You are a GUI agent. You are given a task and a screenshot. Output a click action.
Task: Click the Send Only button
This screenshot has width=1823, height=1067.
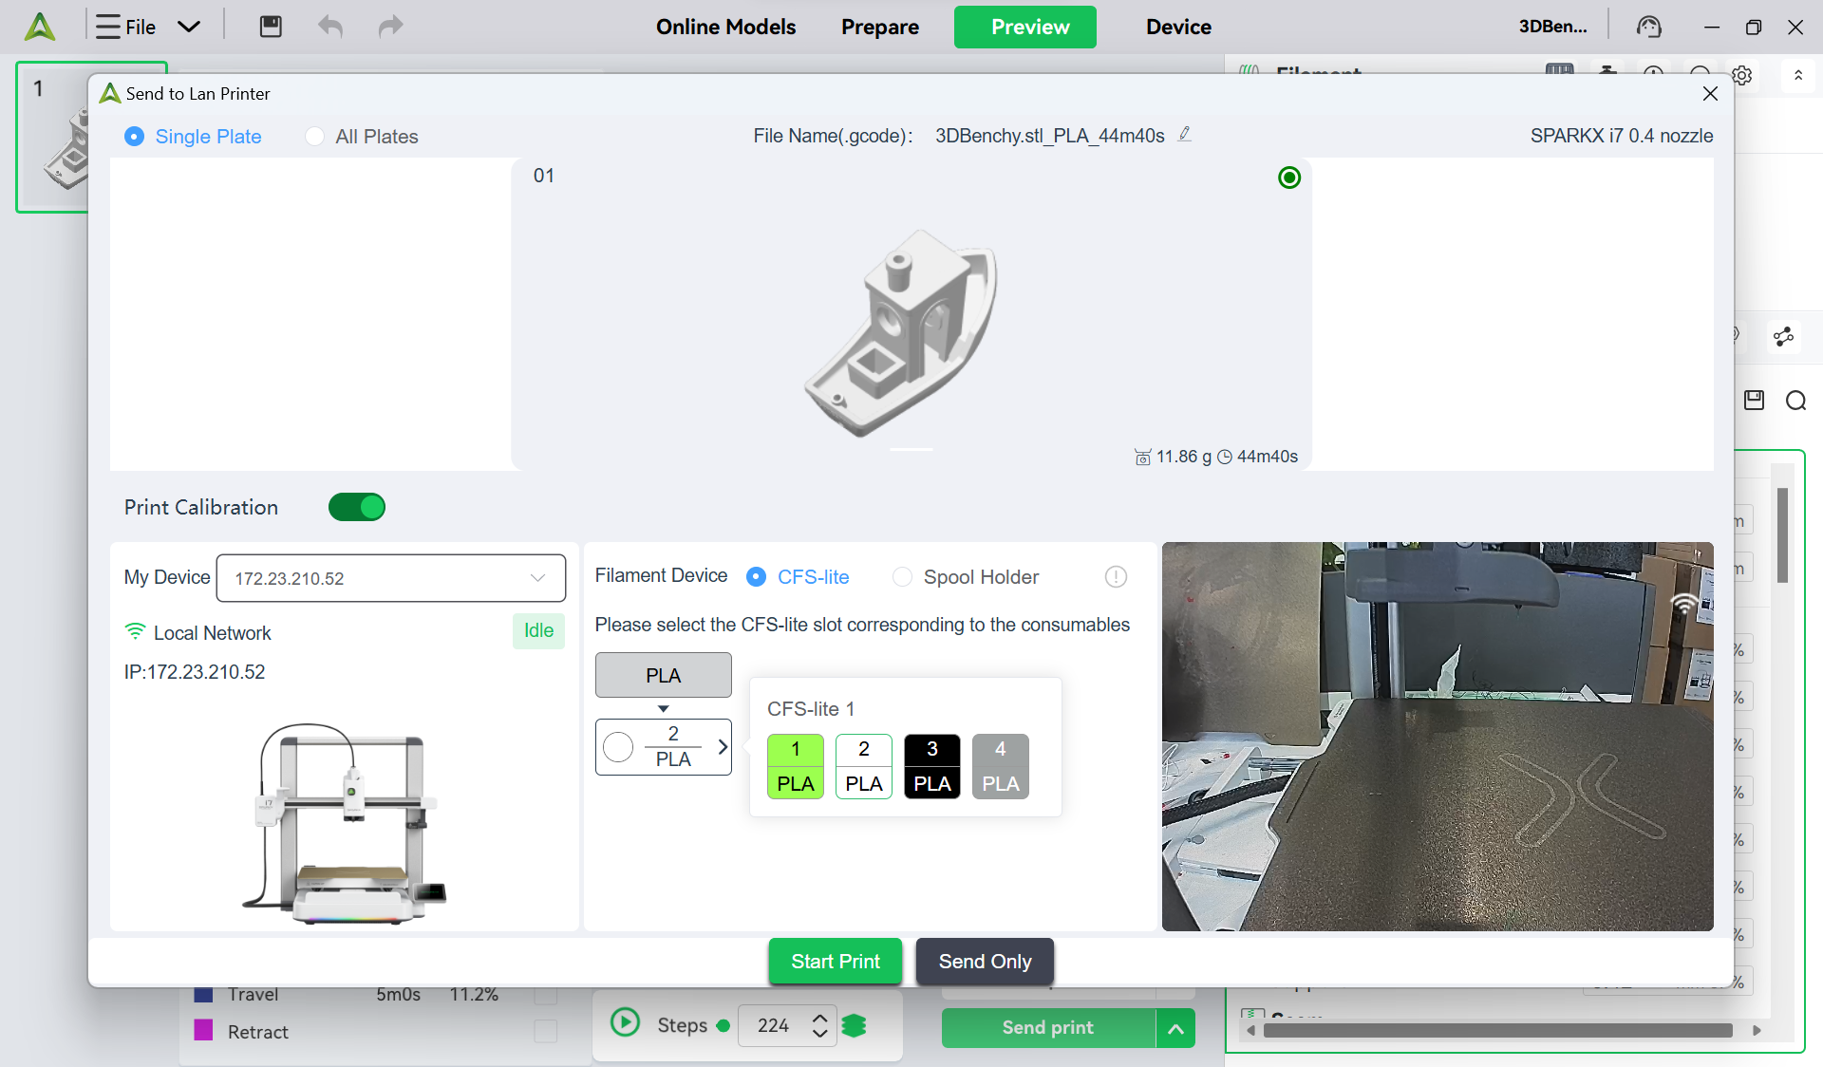click(x=985, y=962)
